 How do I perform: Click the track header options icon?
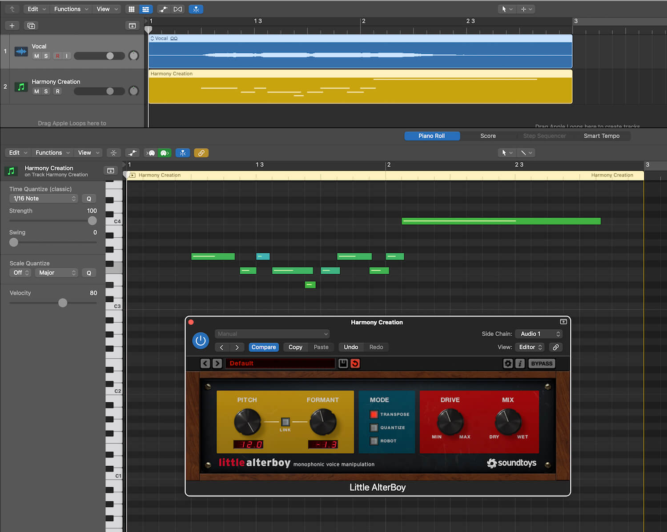pyautogui.click(x=133, y=26)
